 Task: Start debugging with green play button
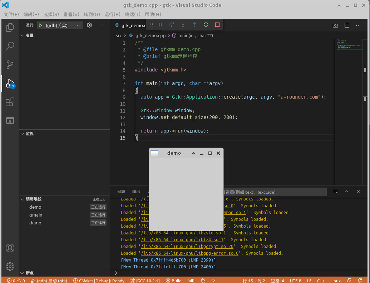[x=40, y=25]
